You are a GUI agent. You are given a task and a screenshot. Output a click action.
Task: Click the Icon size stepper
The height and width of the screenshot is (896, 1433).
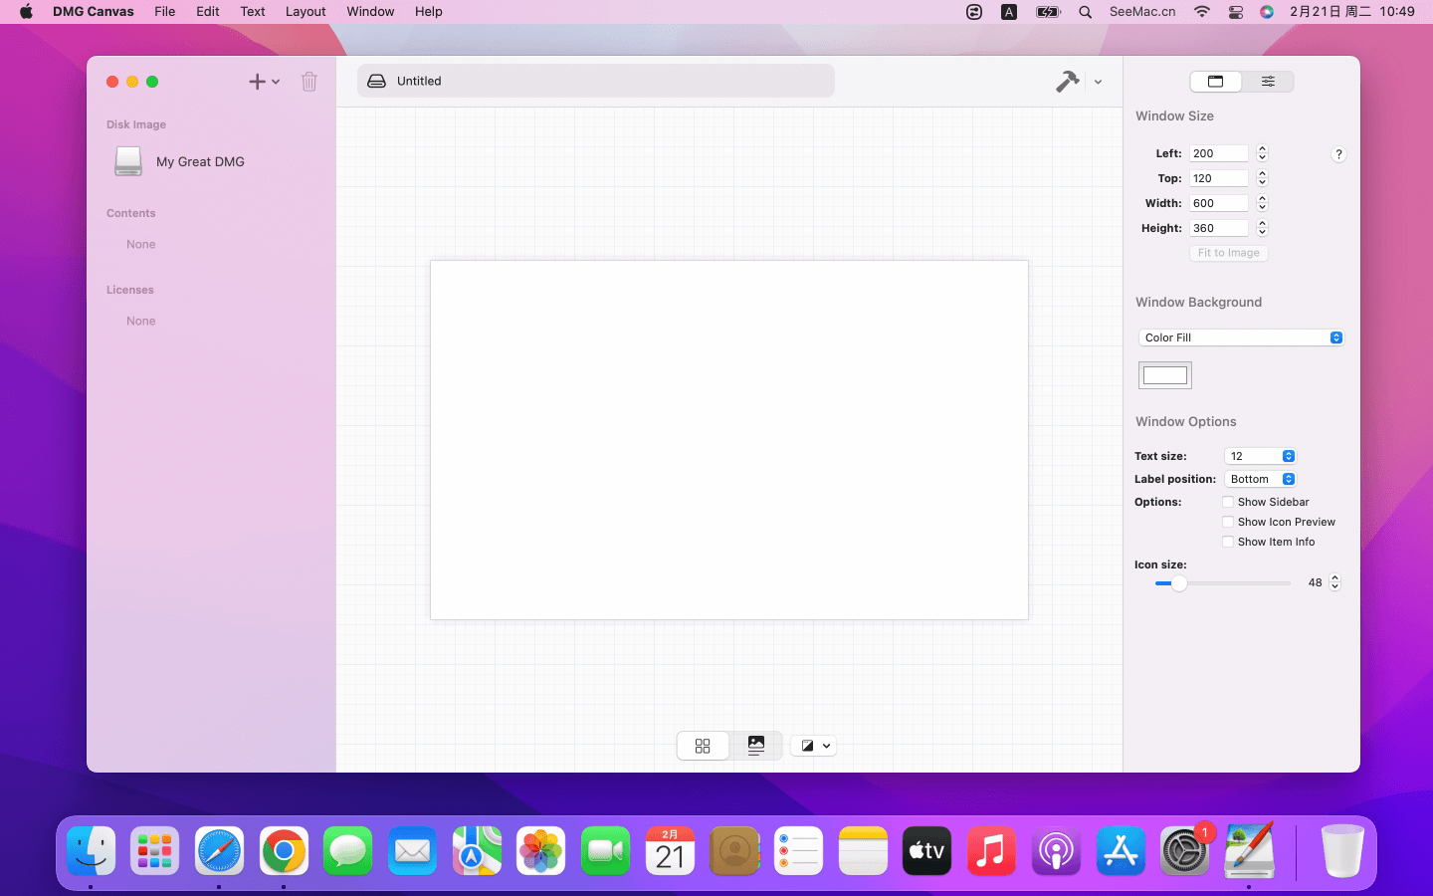pos(1335,582)
